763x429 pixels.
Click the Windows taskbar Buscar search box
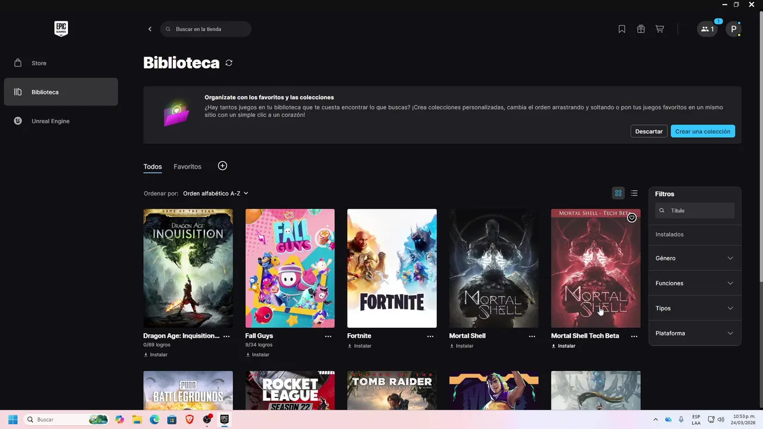point(67,419)
